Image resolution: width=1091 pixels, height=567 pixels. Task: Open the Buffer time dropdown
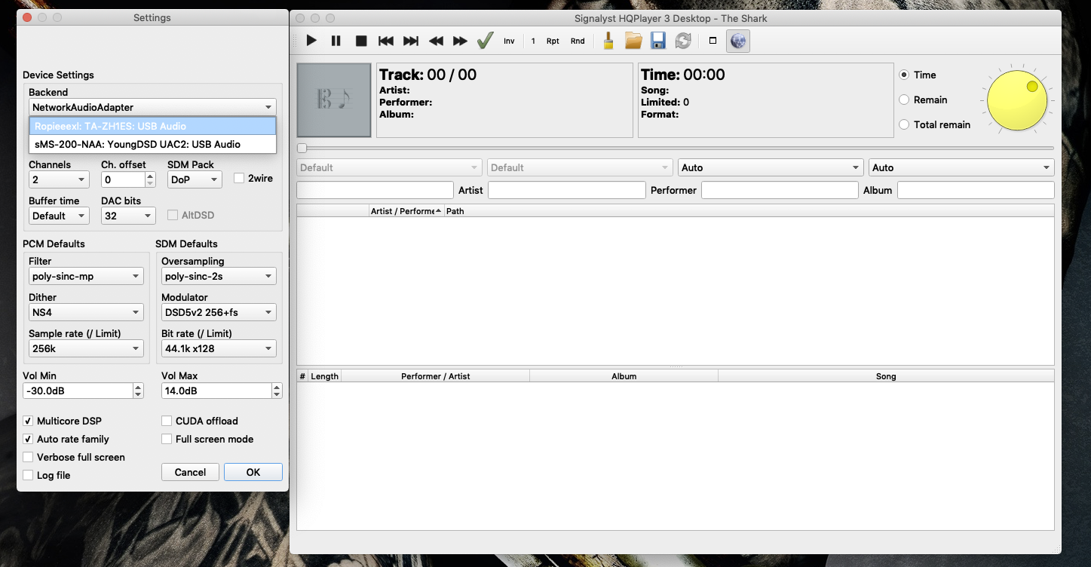tap(59, 216)
